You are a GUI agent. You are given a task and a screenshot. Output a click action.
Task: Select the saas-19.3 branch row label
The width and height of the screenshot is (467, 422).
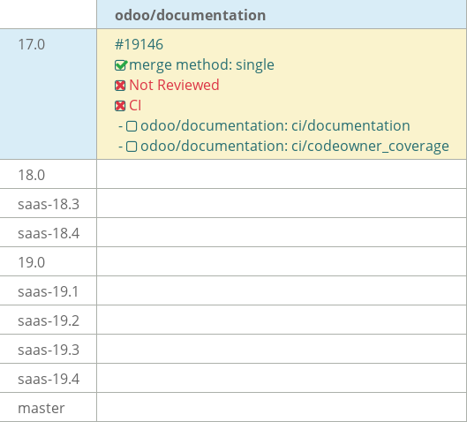(x=49, y=350)
